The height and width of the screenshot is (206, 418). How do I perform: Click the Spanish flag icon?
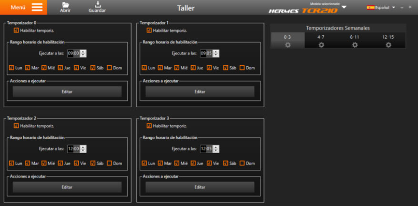[370, 8]
